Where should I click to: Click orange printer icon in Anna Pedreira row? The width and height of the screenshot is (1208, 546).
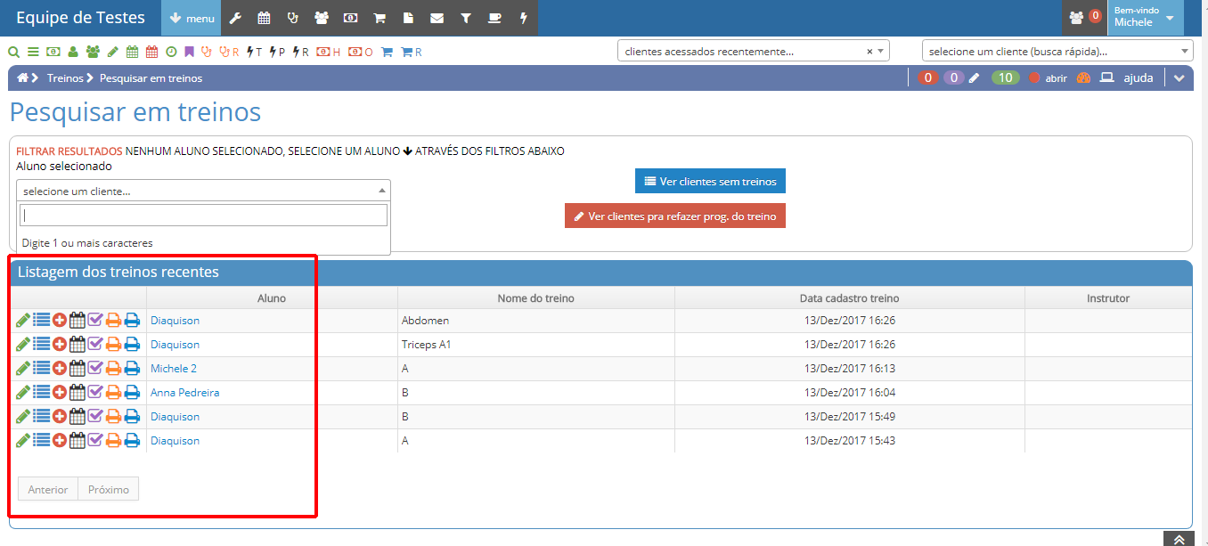point(113,393)
